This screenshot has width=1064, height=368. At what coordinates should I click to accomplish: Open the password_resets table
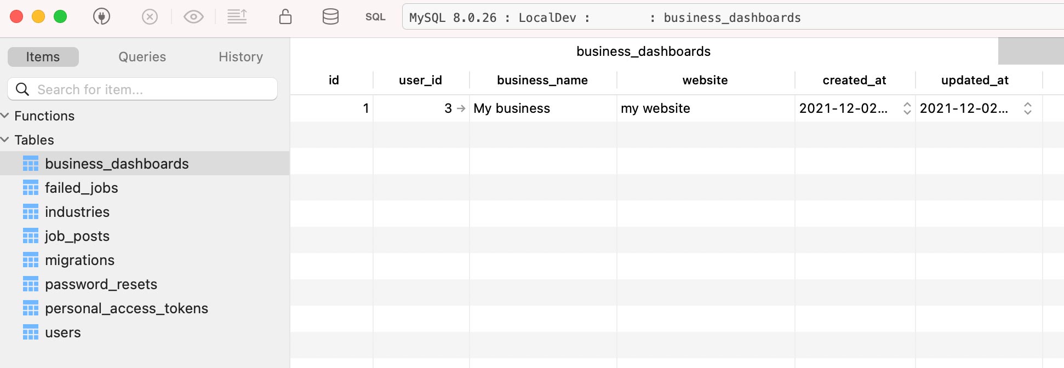(145, 284)
